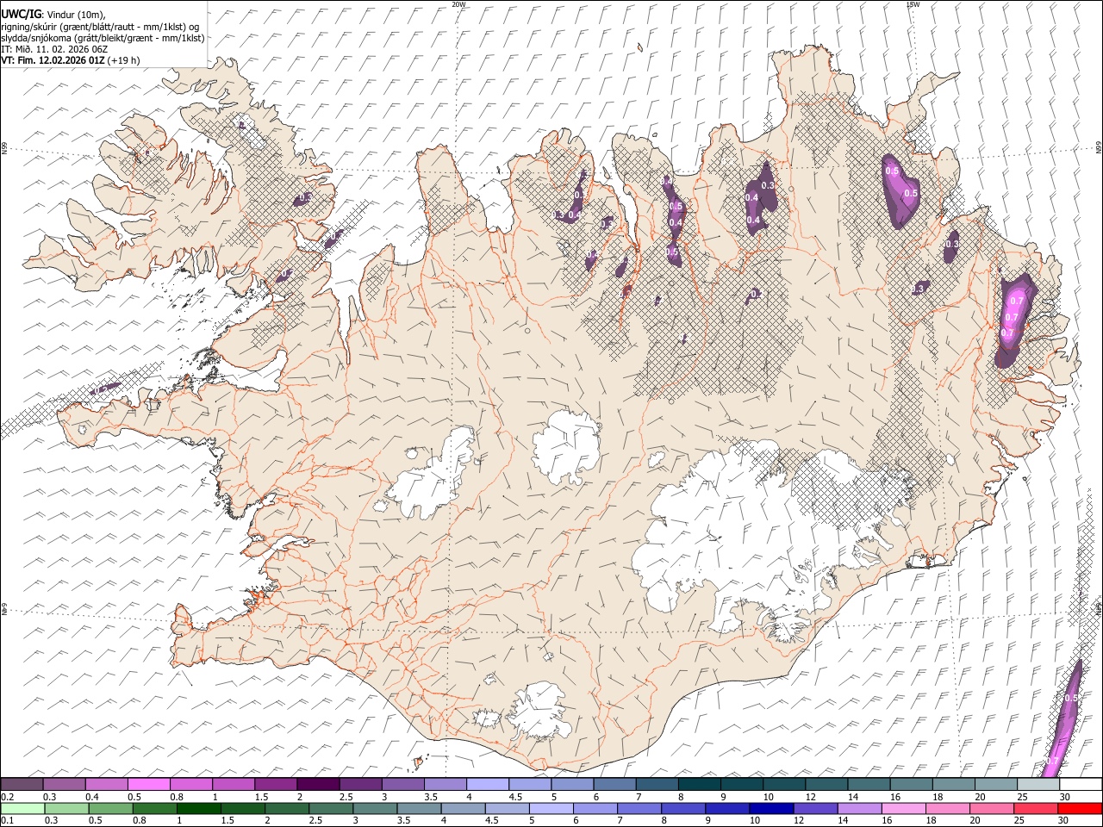The image size is (1103, 827).
Task: Pick the navy blue swatch in lower legend
Action: [x=770, y=808]
